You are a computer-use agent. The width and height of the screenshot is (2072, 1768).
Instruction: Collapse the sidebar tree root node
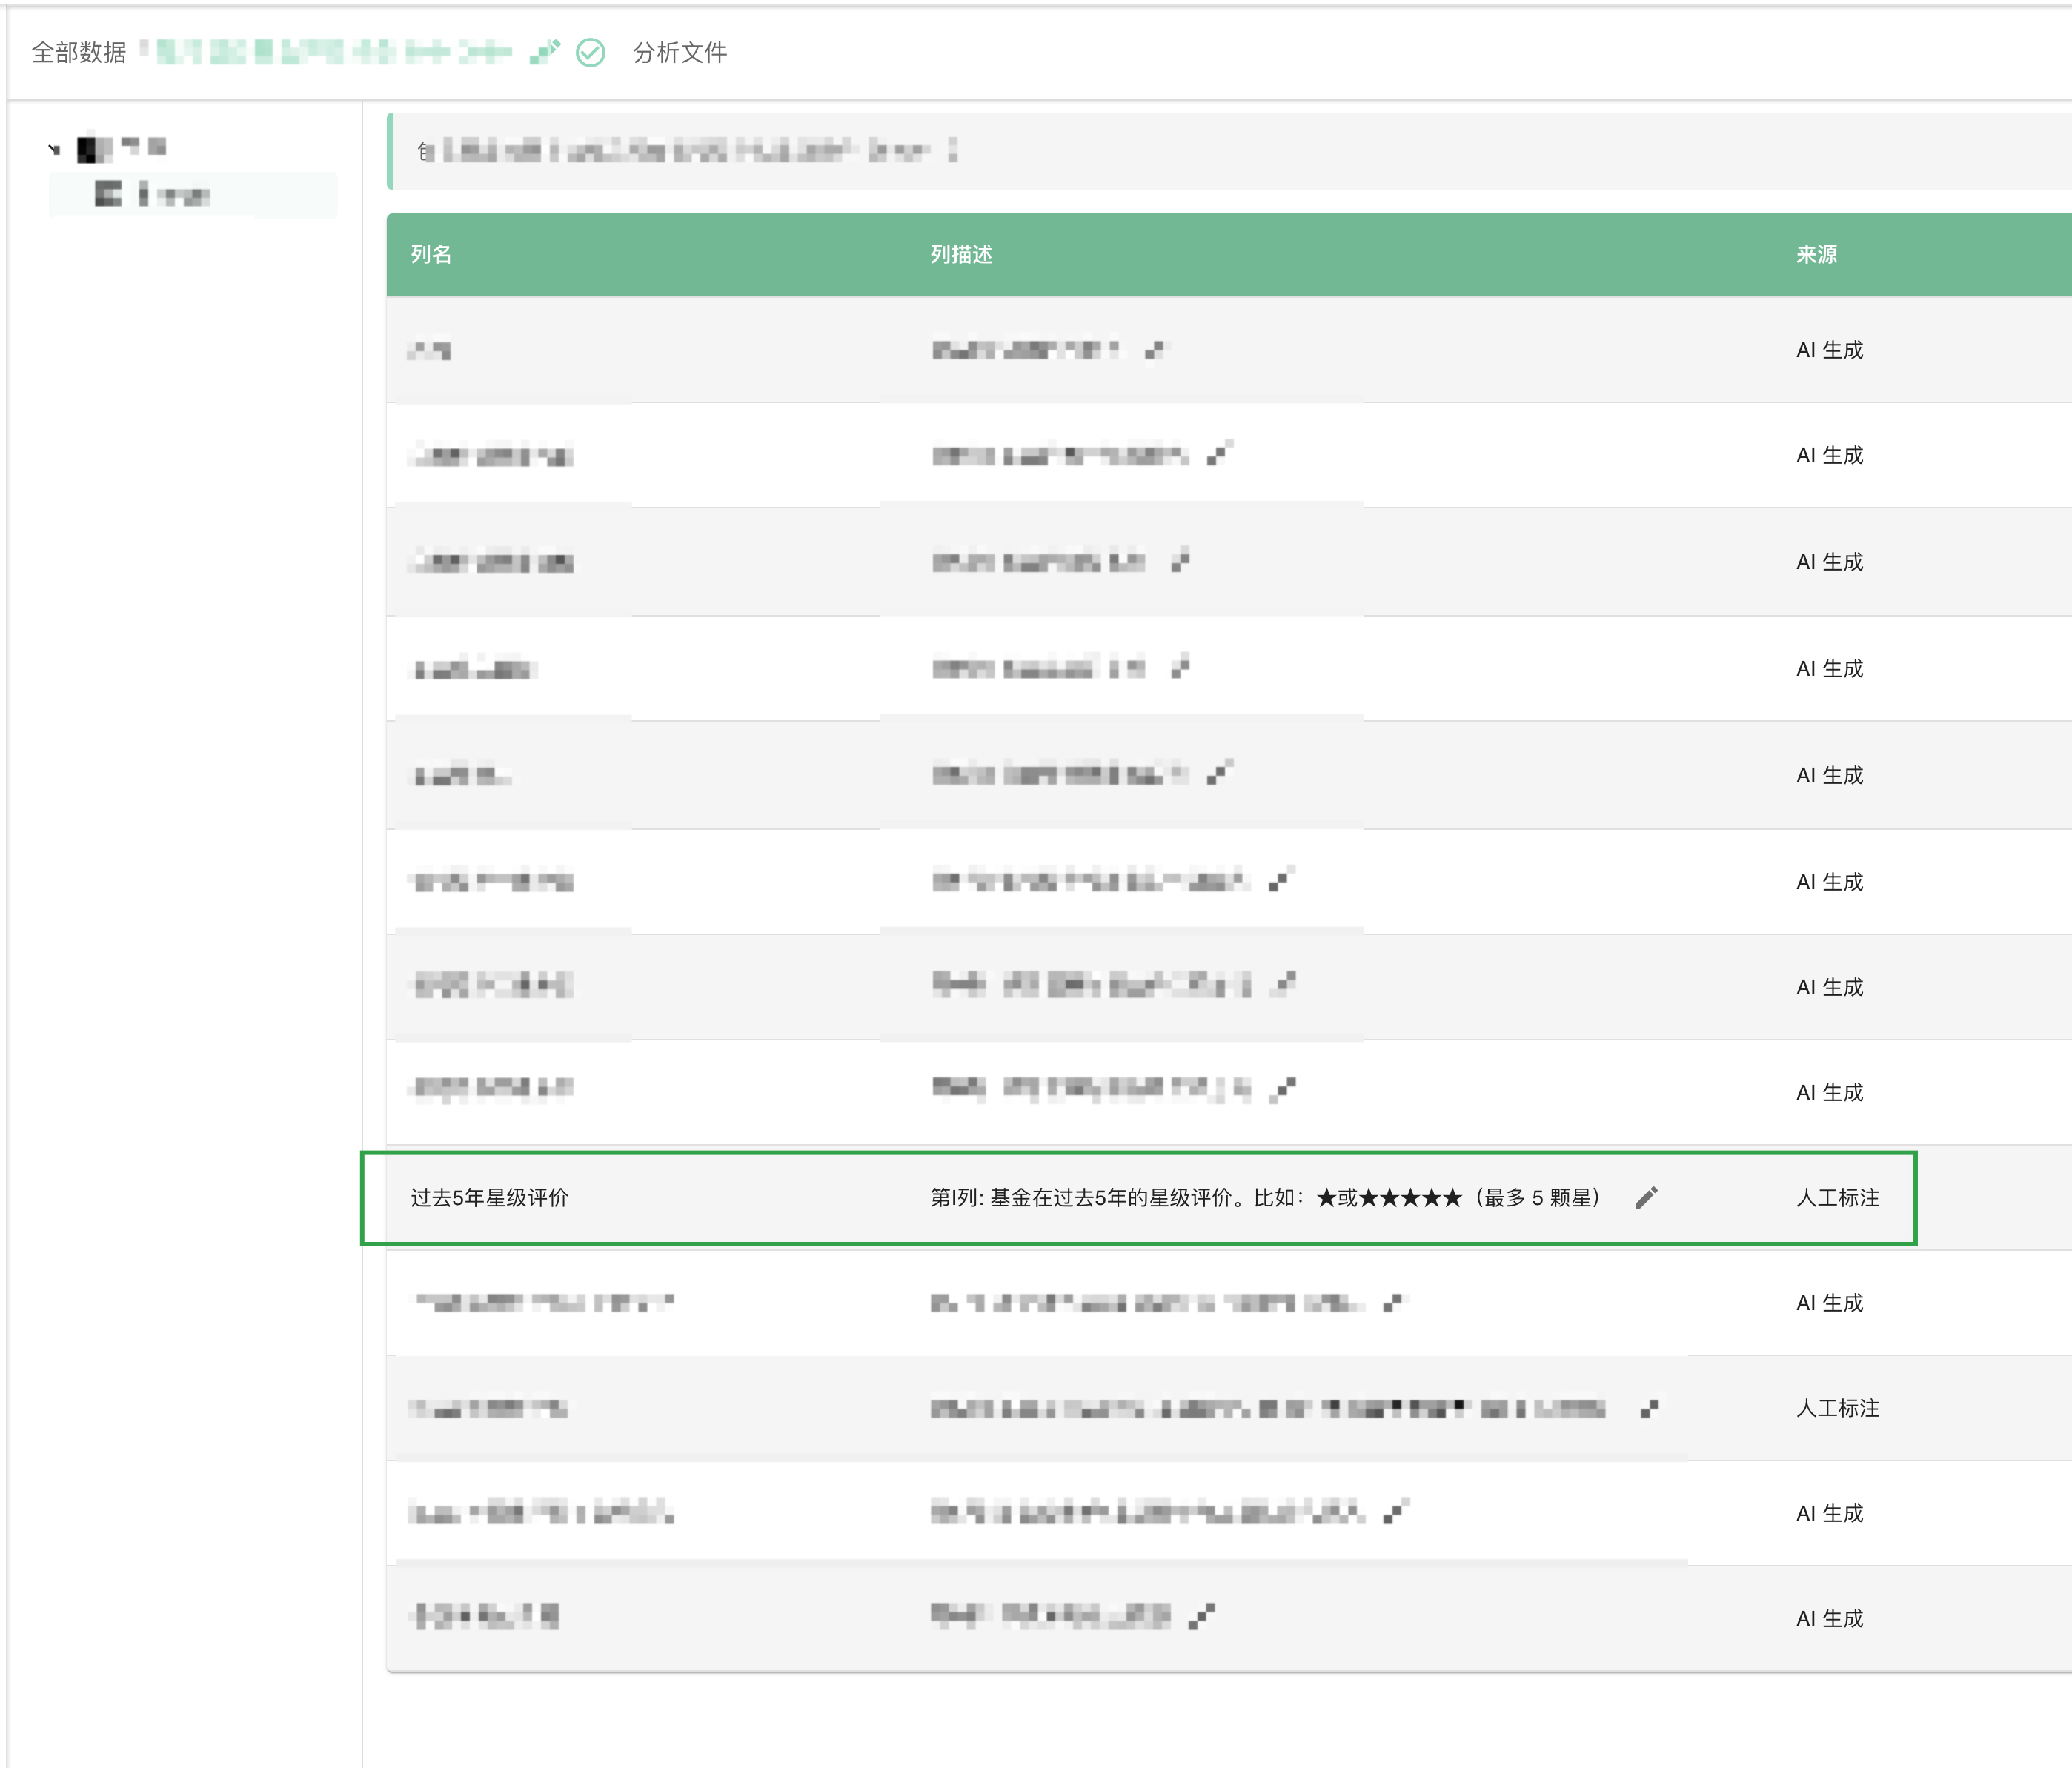click(x=54, y=150)
